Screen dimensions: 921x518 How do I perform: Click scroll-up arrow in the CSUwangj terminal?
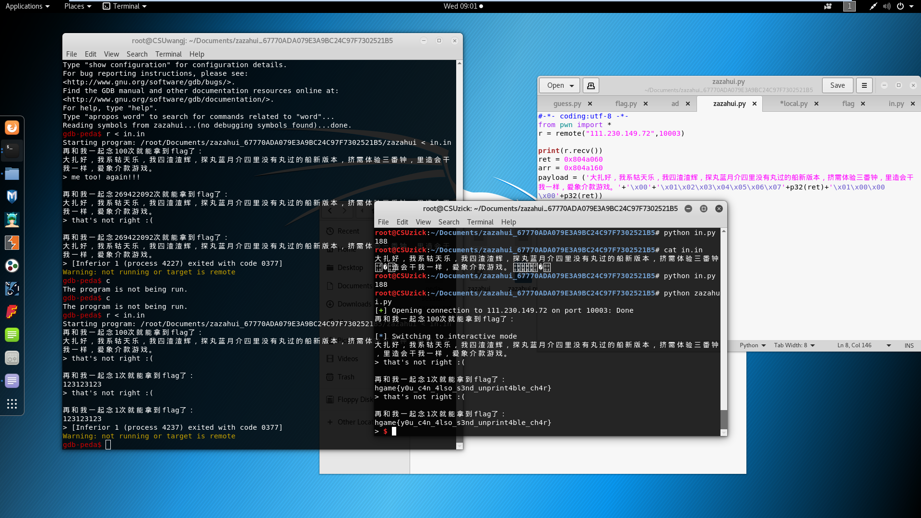pos(460,63)
